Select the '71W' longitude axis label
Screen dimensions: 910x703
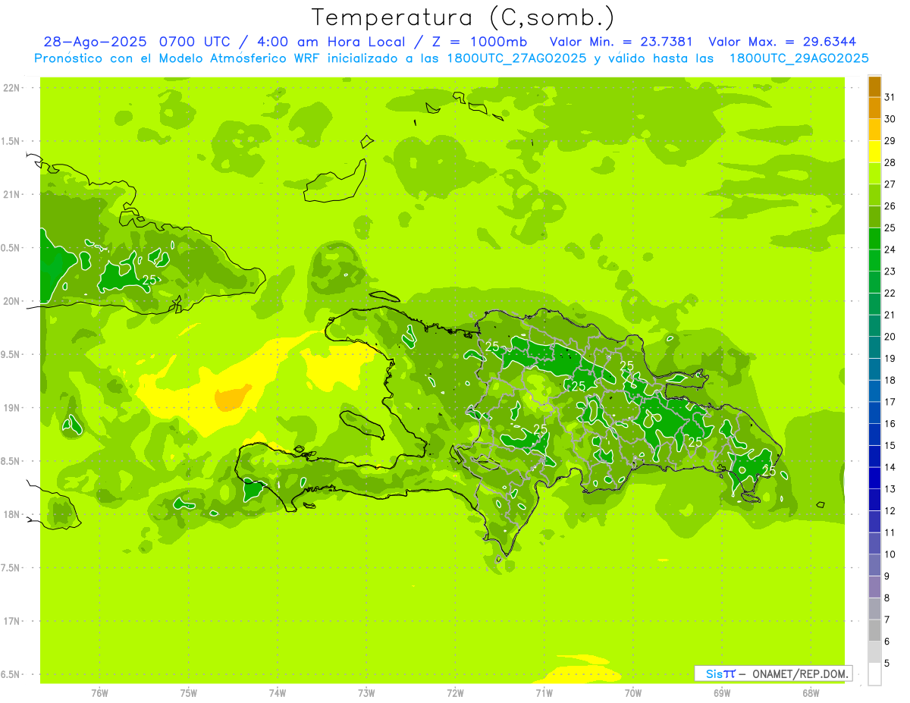tap(544, 693)
